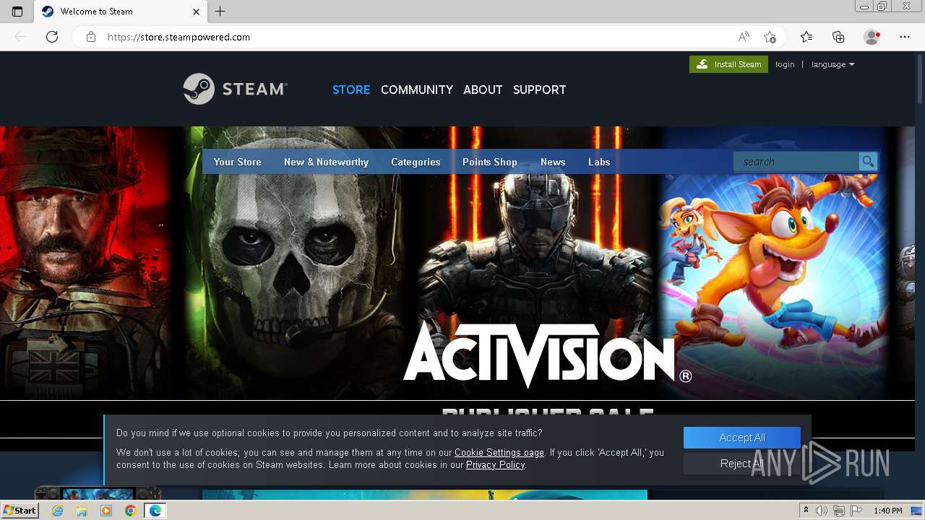This screenshot has width=925, height=520.
Task: Open the Favorites list icon
Action: tap(806, 37)
